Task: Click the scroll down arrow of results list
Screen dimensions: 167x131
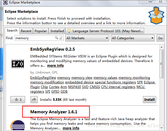Action: pos(162,128)
